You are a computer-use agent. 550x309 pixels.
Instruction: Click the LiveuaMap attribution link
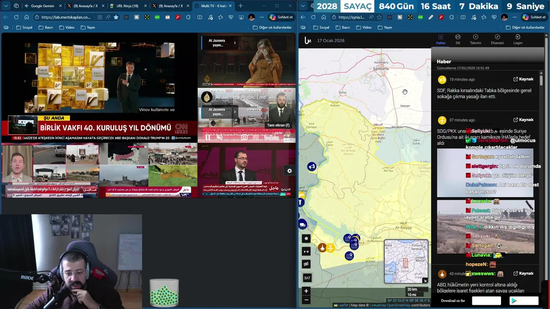tap(377, 305)
